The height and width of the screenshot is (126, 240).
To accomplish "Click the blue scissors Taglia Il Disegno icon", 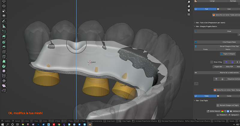I will [x=221, y=54].
